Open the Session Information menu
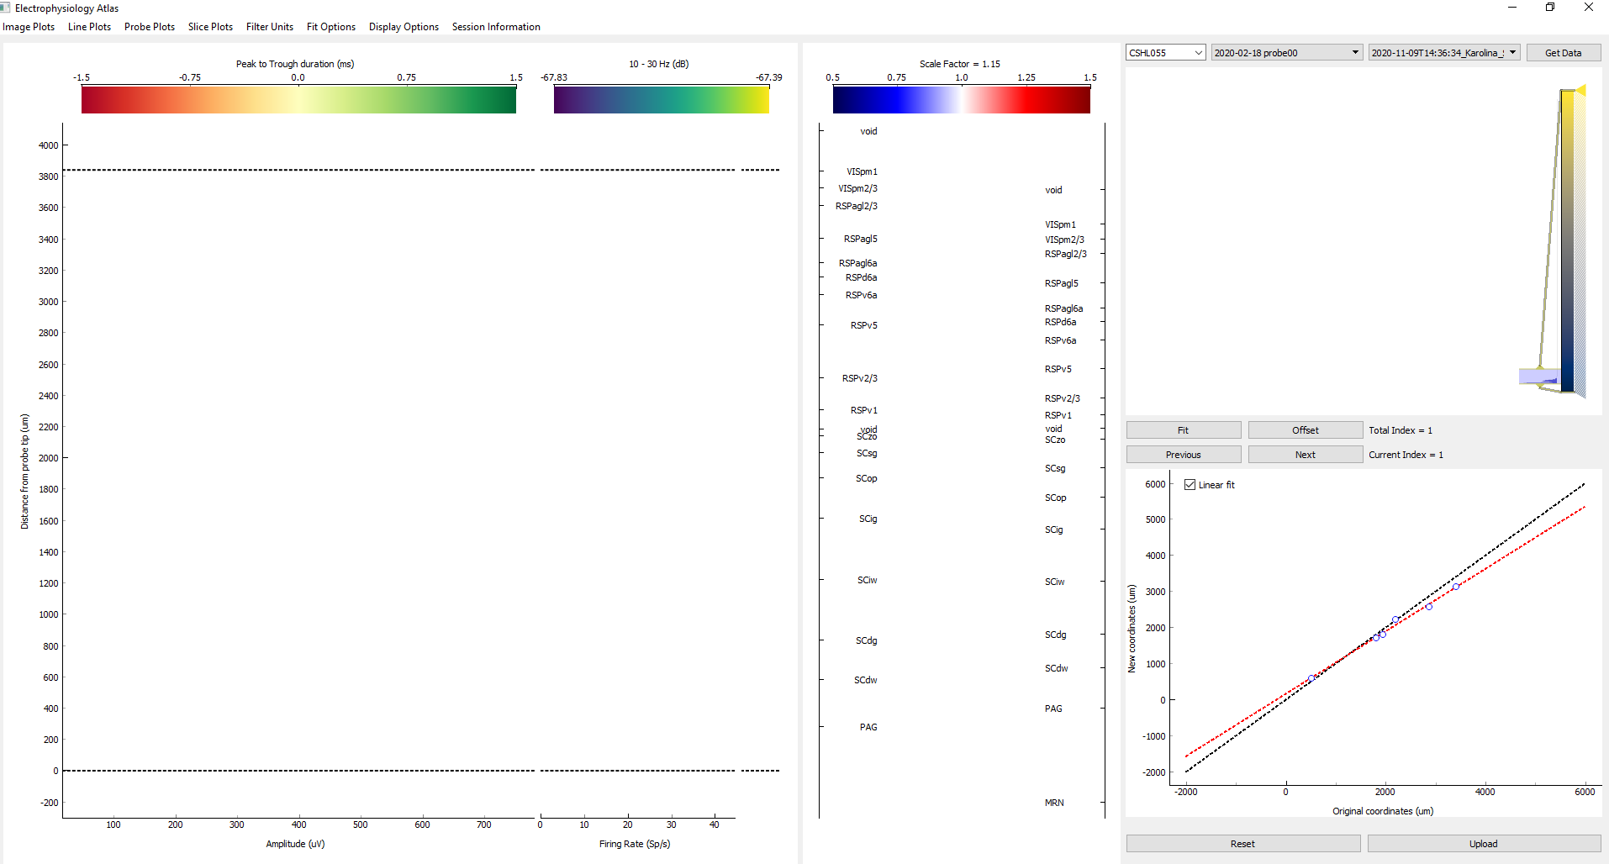 (496, 26)
